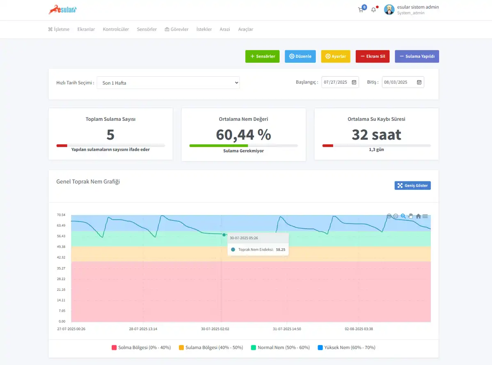
Task: Click the green Sensörler add button
Action: click(262, 57)
